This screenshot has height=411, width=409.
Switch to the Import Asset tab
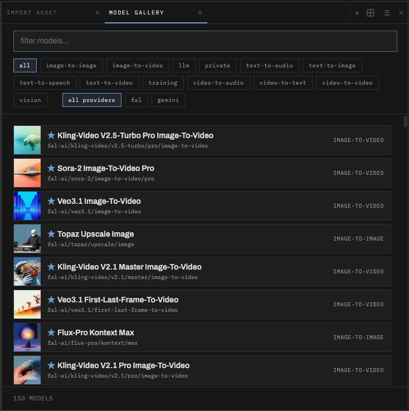coord(32,13)
